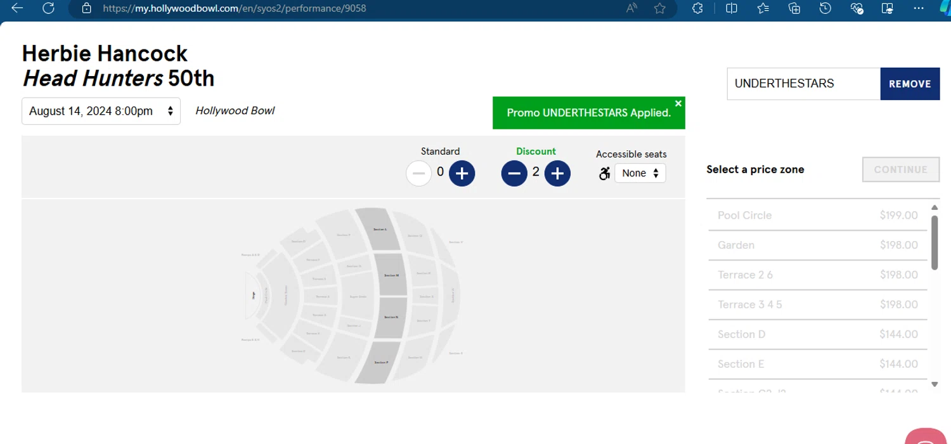Image resolution: width=951 pixels, height=444 pixels.
Task: Click the promo code input field
Action: click(803, 84)
